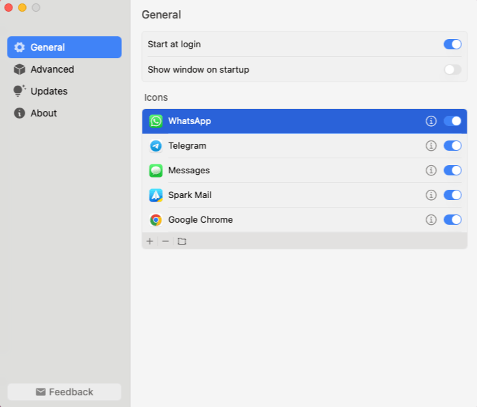Screen dimensions: 477x407
Task: Open info for Google Chrome icon
Action: (431, 220)
